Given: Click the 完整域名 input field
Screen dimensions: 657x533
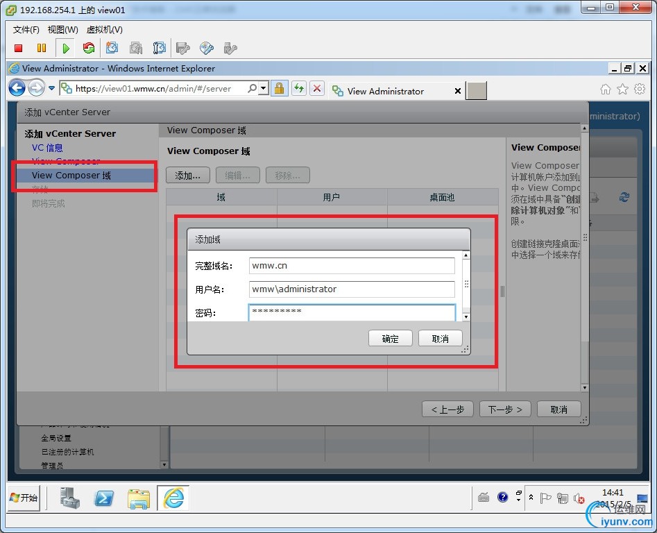Looking at the screenshot, I should pos(352,266).
